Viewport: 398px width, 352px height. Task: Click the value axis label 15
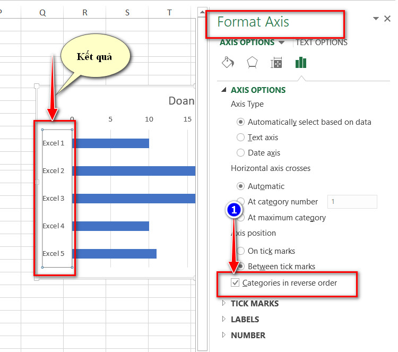coord(187,119)
